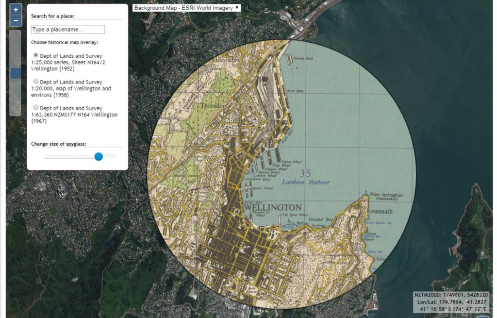Click the 'Point Jerningham' label
This screenshot has height=318, width=497.
coord(386,195)
